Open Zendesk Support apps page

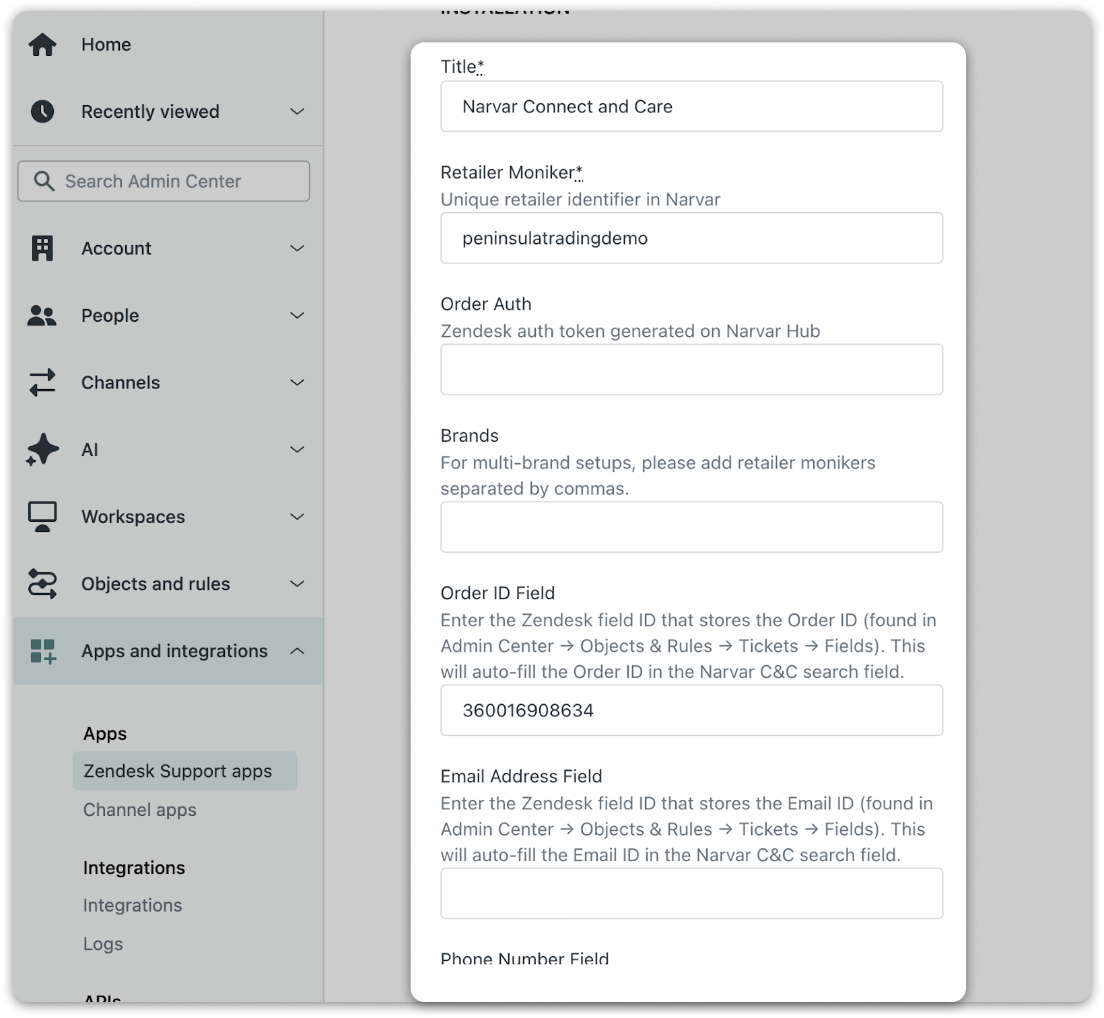click(x=184, y=771)
